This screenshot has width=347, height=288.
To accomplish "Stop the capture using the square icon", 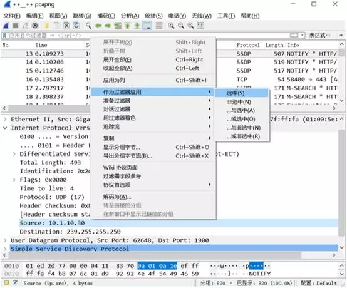I will click(x=16, y=26).
